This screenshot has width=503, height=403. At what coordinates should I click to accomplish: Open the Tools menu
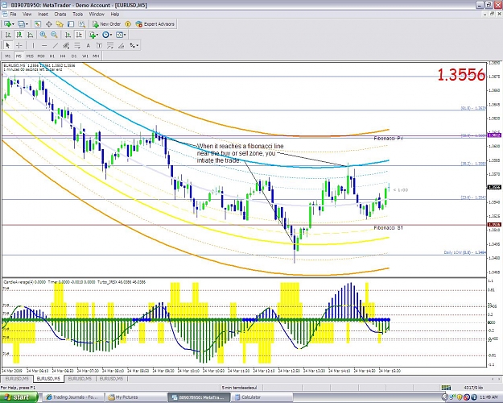click(x=77, y=15)
